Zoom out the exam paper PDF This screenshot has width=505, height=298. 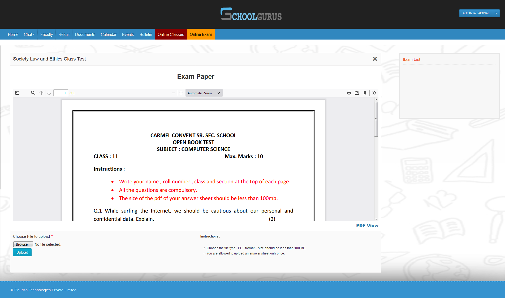pyautogui.click(x=173, y=93)
